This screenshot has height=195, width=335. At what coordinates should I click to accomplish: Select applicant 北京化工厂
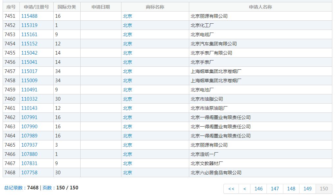click(x=202, y=25)
